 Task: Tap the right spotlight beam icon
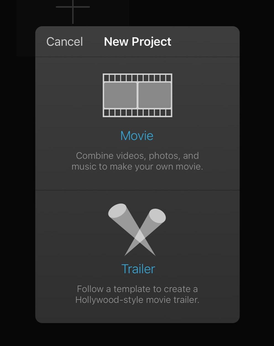click(x=156, y=216)
